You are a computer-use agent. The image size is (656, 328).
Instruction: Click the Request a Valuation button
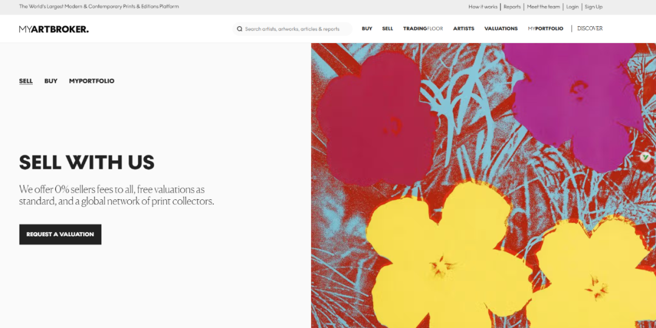[60, 234]
